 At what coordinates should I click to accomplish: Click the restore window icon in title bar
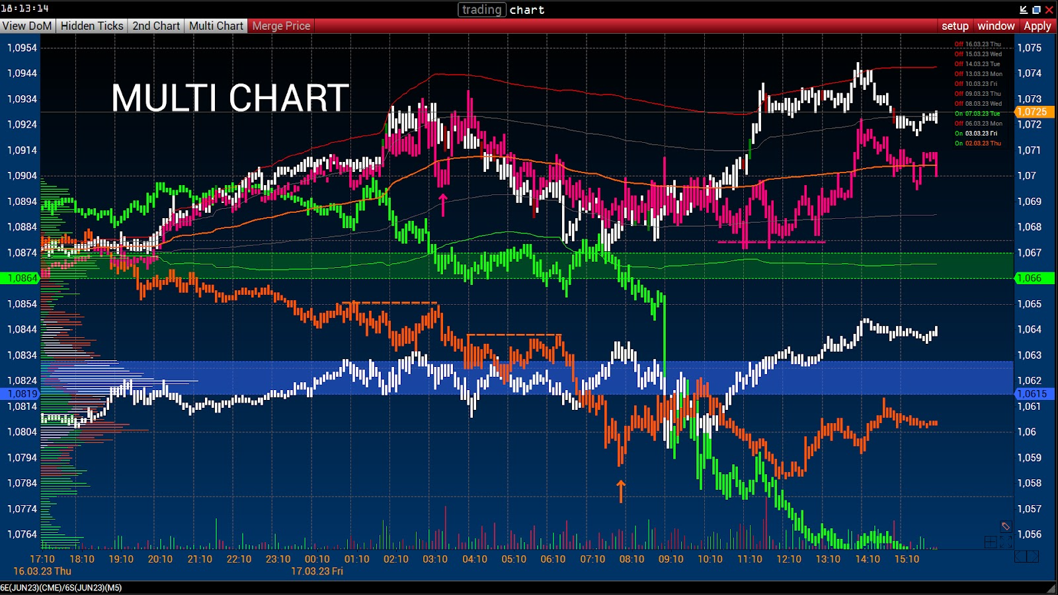1036,9
